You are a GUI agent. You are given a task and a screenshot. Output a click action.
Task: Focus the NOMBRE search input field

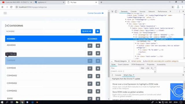[41, 31]
